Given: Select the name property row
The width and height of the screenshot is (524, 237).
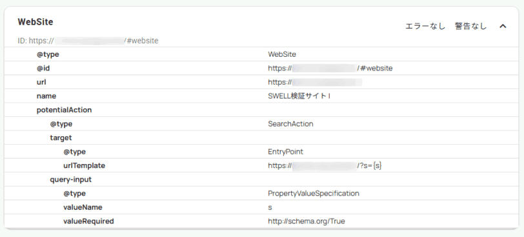Looking at the screenshot, I should coord(261,96).
